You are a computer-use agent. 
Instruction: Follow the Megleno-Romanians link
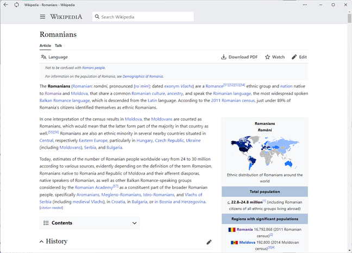tap(121, 195)
